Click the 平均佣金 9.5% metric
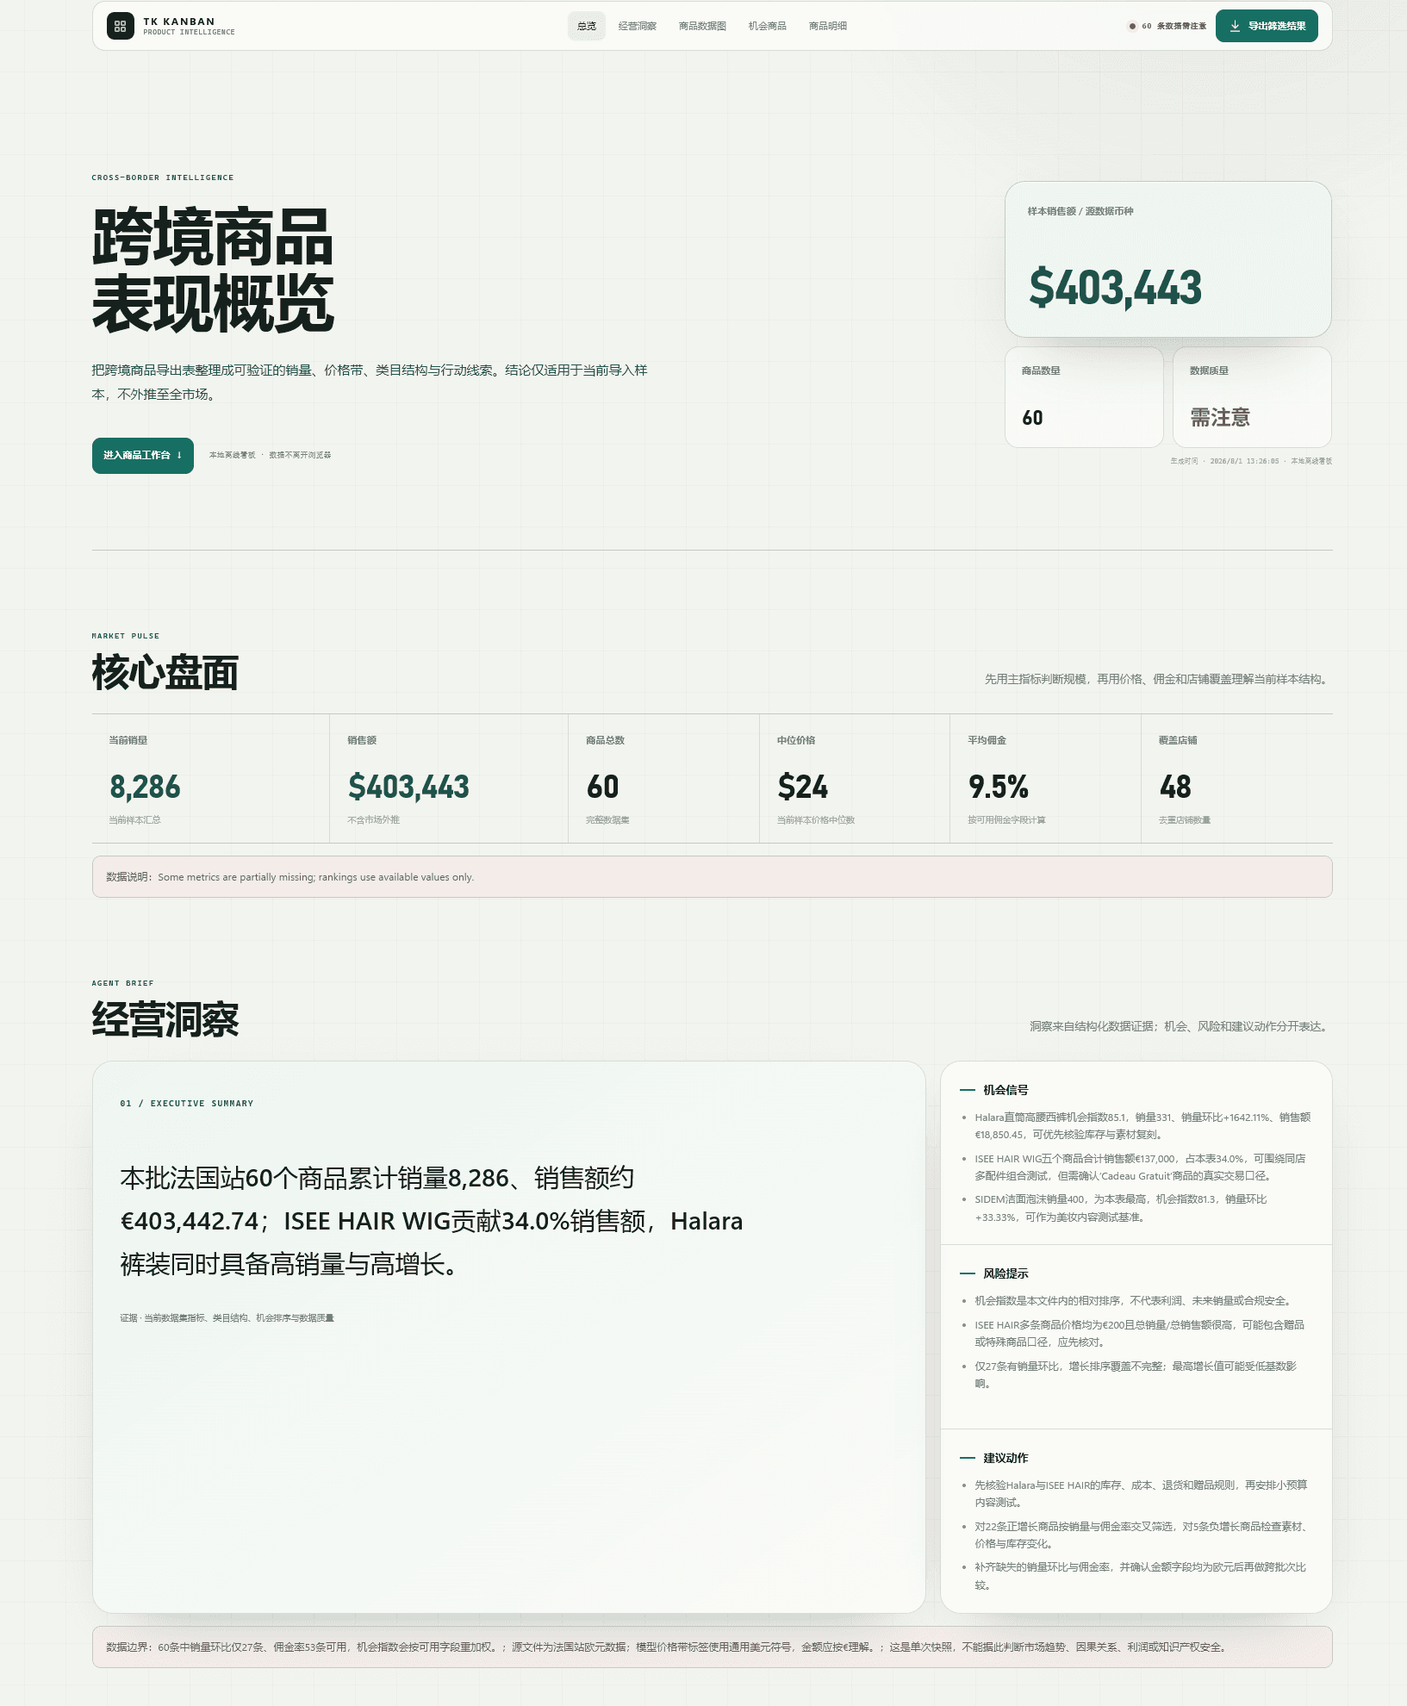 click(x=1045, y=779)
